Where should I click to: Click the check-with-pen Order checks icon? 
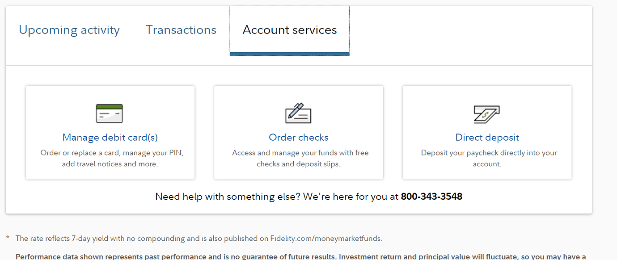(299, 113)
